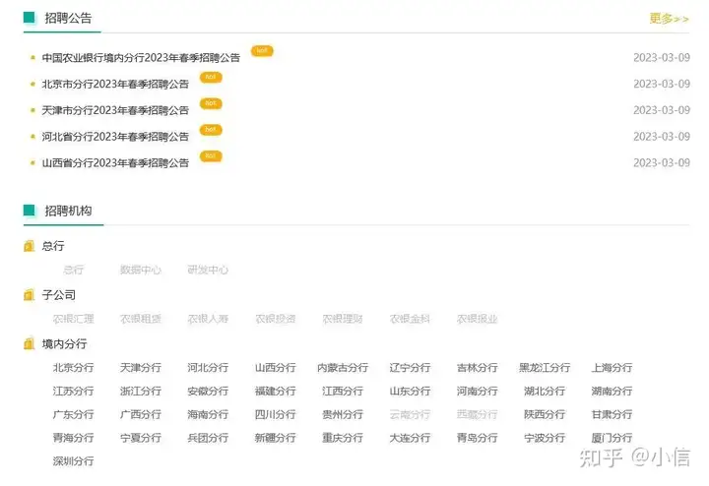Go to 河南分行
Screen dimensions: 709x486
click(x=478, y=392)
